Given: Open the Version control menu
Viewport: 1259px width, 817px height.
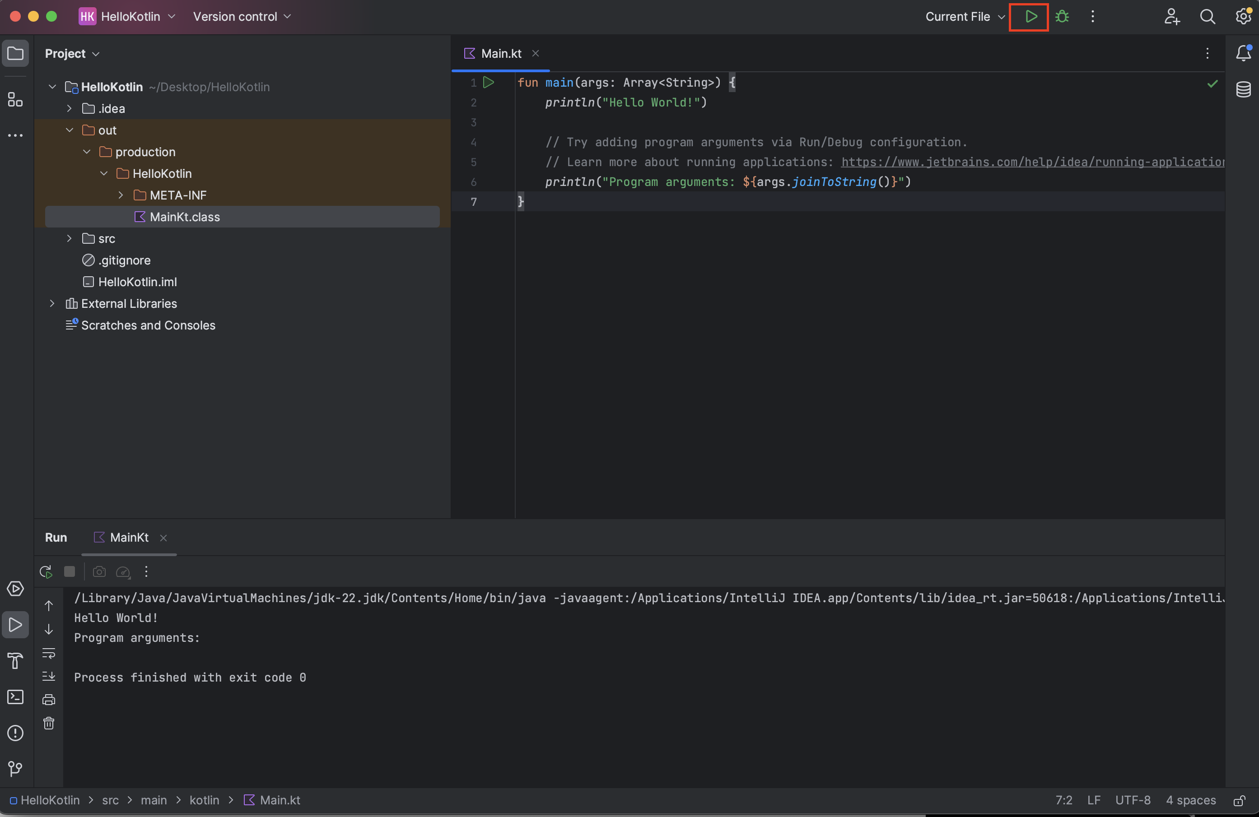Looking at the screenshot, I should click(x=242, y=16).
